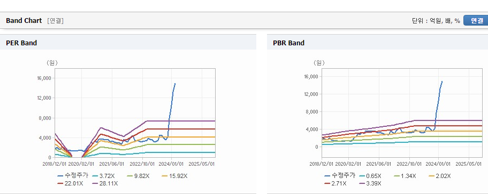Viewport: 488px width, 194px height.
Task: Toggle the 15.92X legend series
Action: click(x=174, y=176)
